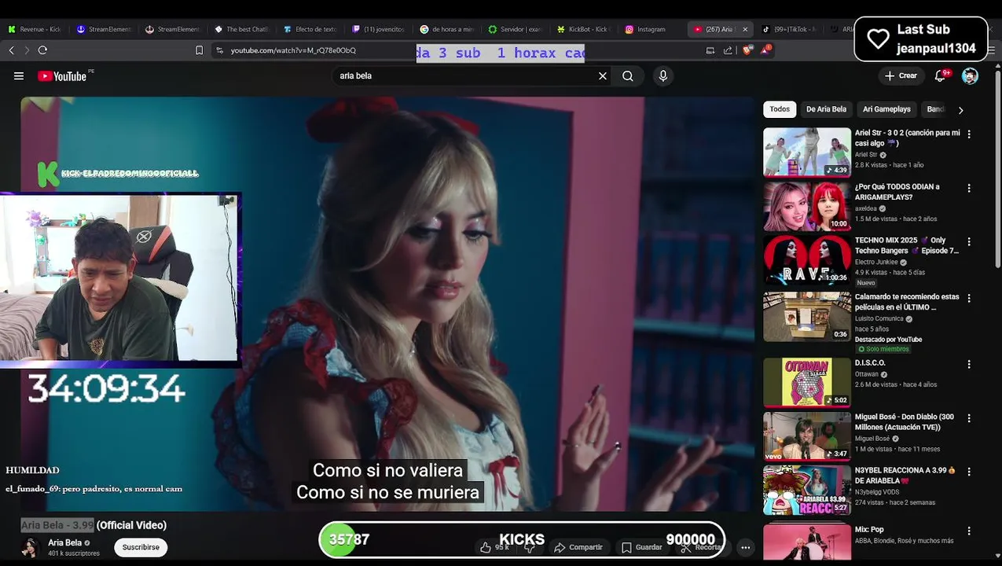Viewport: 1002px width, 566px height.
Task: Share the video via Compartir
Action: (x=578, y=547)
